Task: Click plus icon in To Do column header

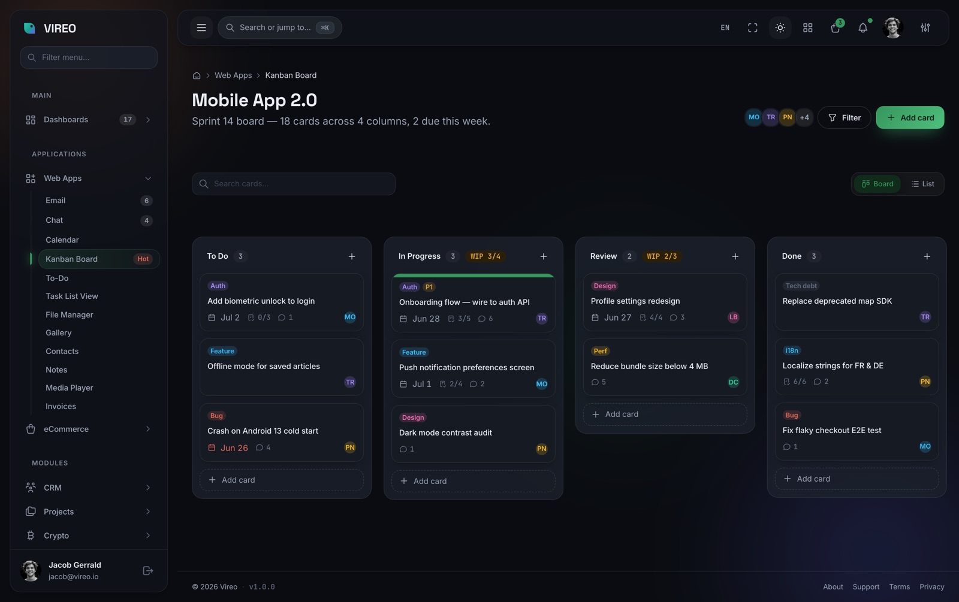Action: [352, 256]
